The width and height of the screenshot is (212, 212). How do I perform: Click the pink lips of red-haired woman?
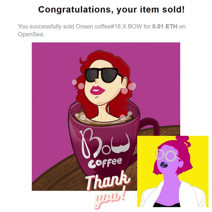point(97,90)
